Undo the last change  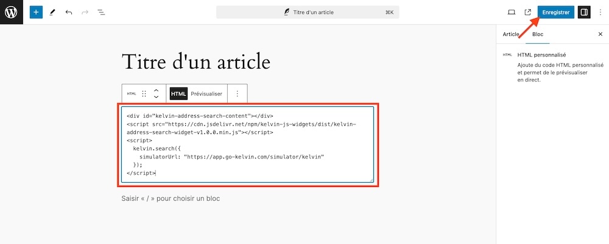click(69, 12)
